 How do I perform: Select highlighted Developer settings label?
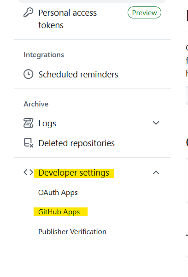tap(74, 173)
